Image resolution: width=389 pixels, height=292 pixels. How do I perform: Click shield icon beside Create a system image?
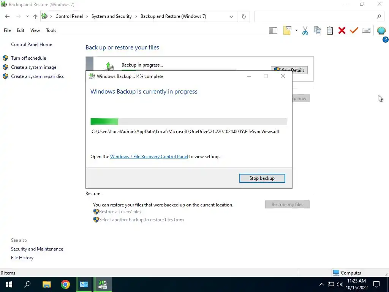5,67
